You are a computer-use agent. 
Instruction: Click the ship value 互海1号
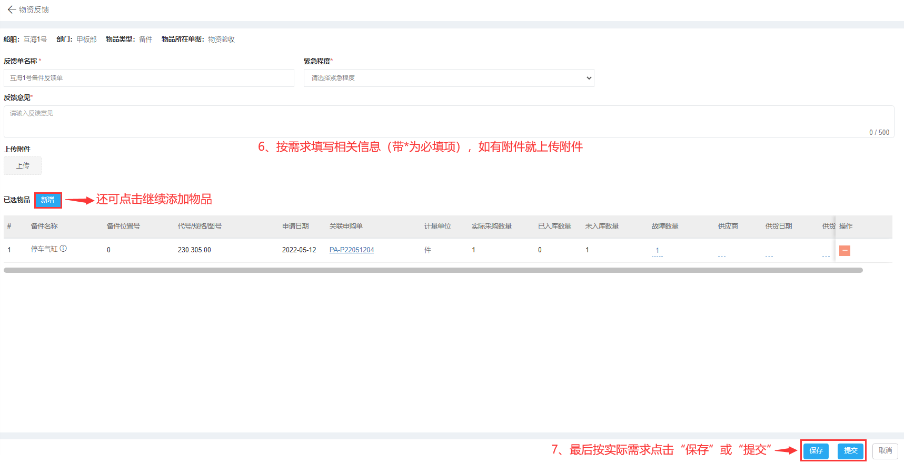tap(35, 40)
